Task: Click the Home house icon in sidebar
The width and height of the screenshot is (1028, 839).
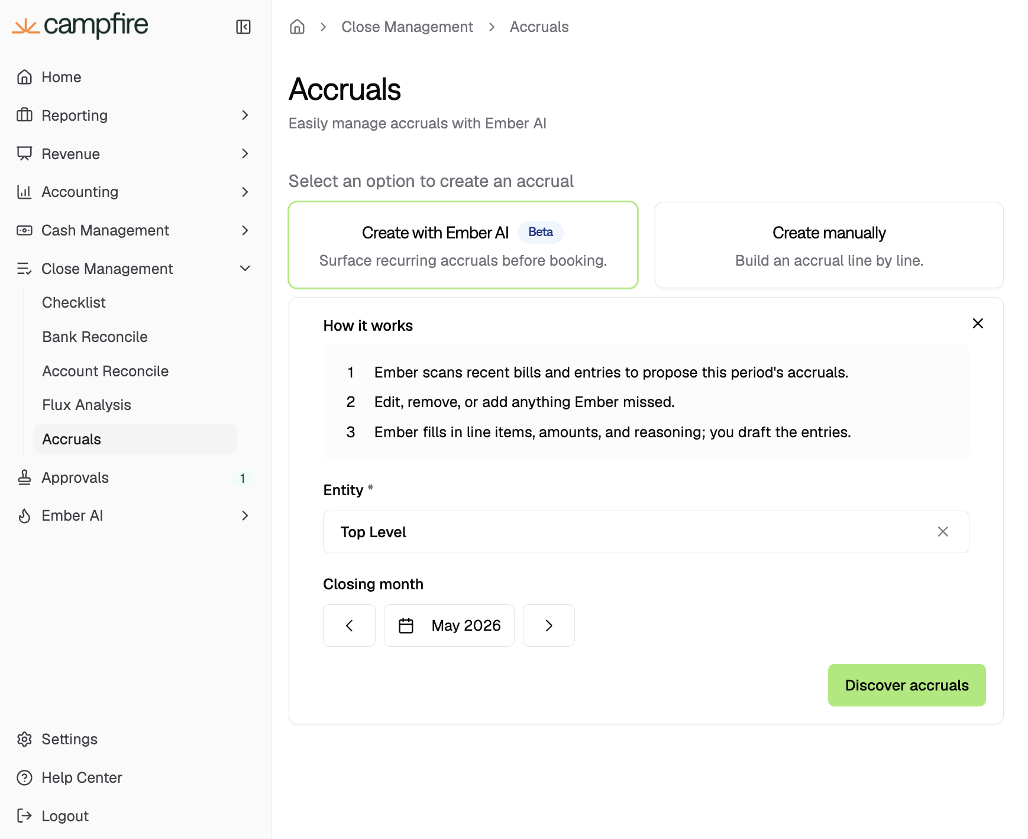Action: pos(24,77)
